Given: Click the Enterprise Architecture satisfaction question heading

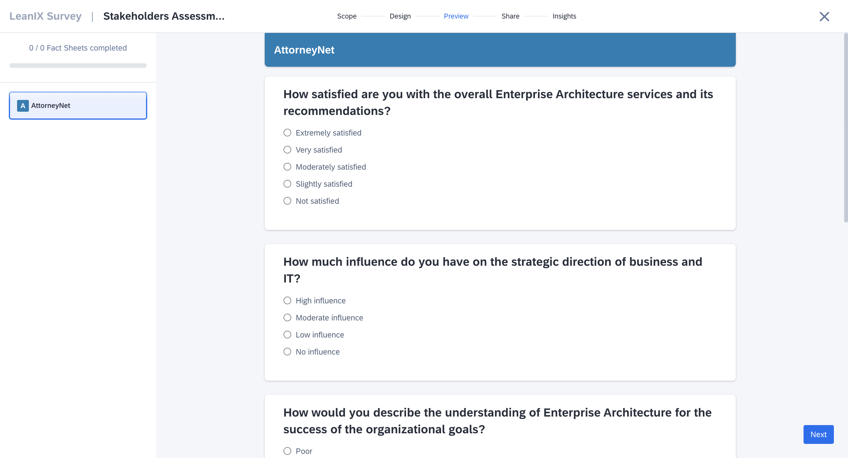Looking at the screenshot, I should 498,103.
